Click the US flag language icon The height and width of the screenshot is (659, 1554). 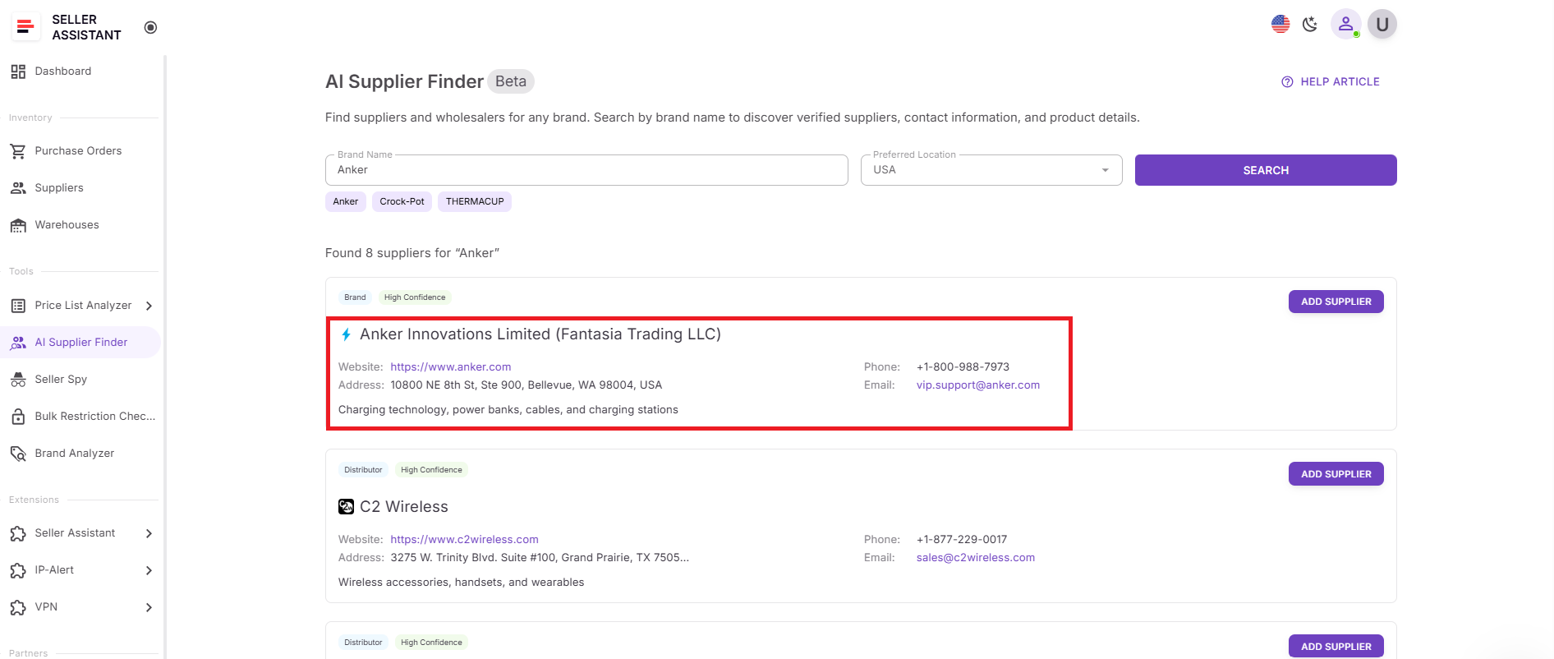(1280, 25)
